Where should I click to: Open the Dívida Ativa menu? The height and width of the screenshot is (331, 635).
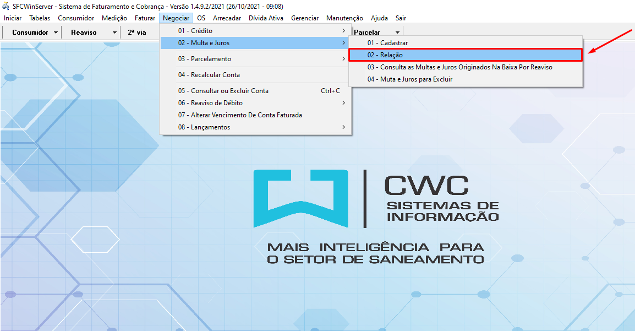coord(266,18)
